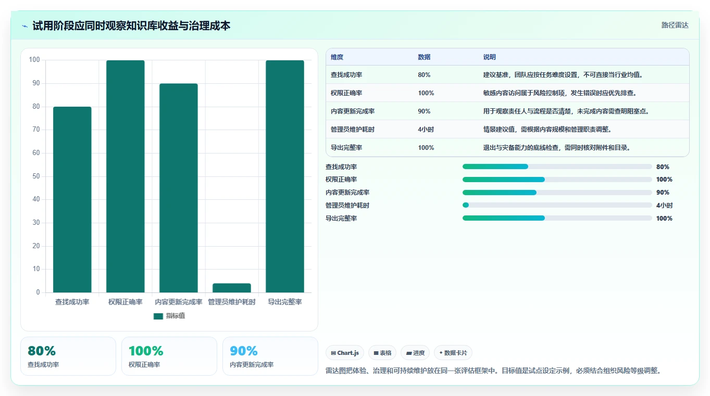Screen dimensions: 710x396
Task: Click the description starting 建议基准
Action: [x=563, y=75]
